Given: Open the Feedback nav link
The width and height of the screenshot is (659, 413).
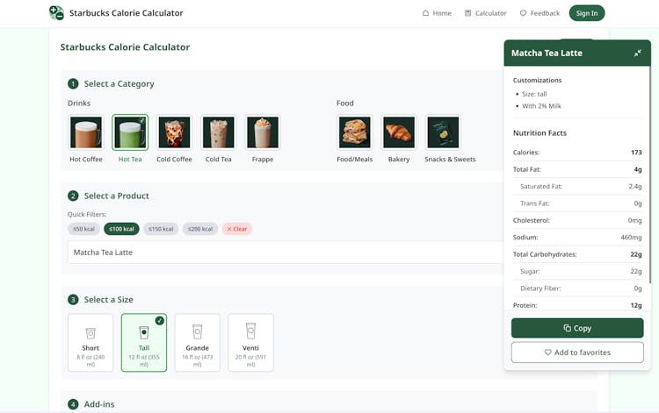Looking at the screenshot, I should (x=540, y=13).
